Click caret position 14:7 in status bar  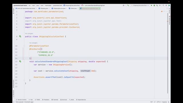click(x=152, y=102)
